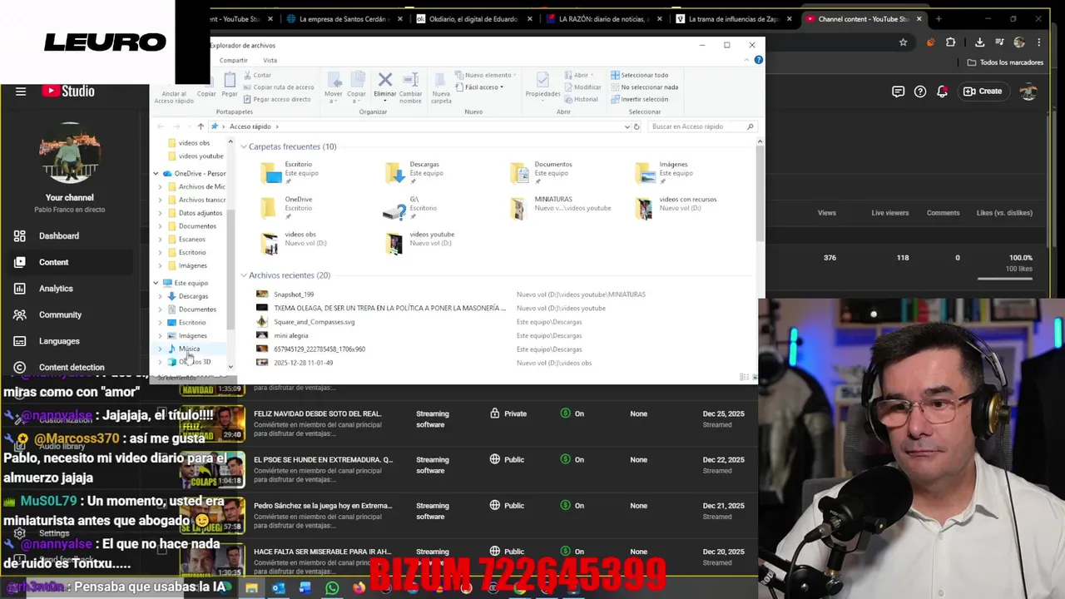The height and width of the screenshot is (599, 1065).
Task: Click the help question mark in YouTube Studio
Action: click(x=920, y=92)
